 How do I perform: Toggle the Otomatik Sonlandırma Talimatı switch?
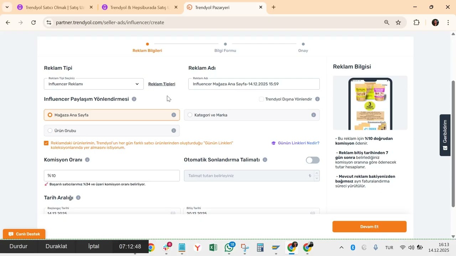[313, 160]
